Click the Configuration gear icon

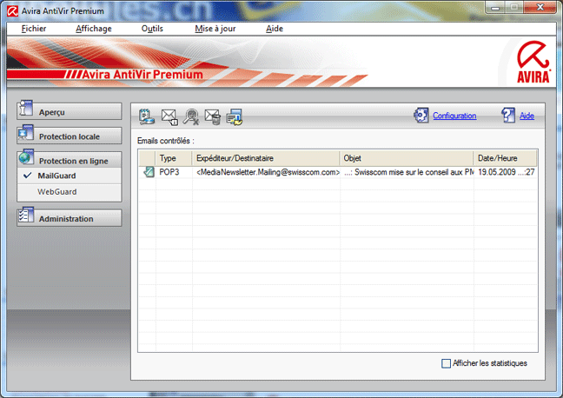[x=421, y=116]
